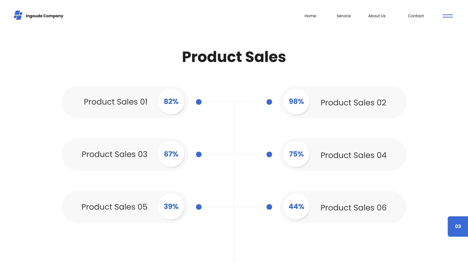
Task: Navigate to About Us
Action: click(377, 16)
